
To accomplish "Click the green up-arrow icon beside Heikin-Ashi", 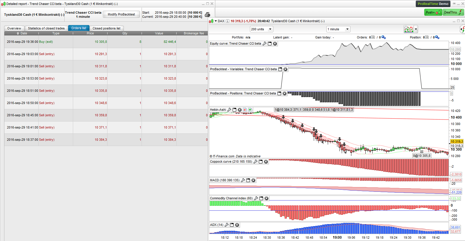I will pyautogui.click(x=250, y=110).
